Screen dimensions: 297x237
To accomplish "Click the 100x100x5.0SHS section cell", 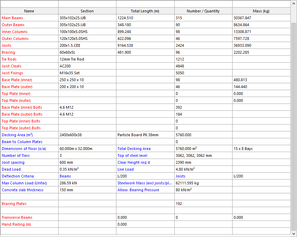I will [x=87, y=32].
